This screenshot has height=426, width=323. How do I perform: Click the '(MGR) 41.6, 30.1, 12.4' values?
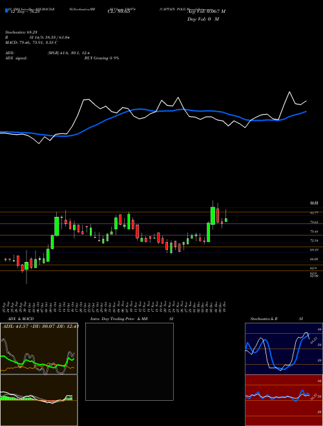click(x=68, y=53)
